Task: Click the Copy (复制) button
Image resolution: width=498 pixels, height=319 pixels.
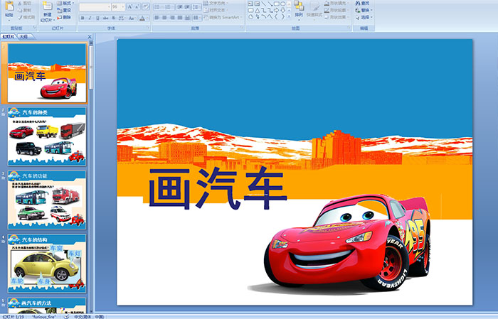Action: (x=25, y=10)
